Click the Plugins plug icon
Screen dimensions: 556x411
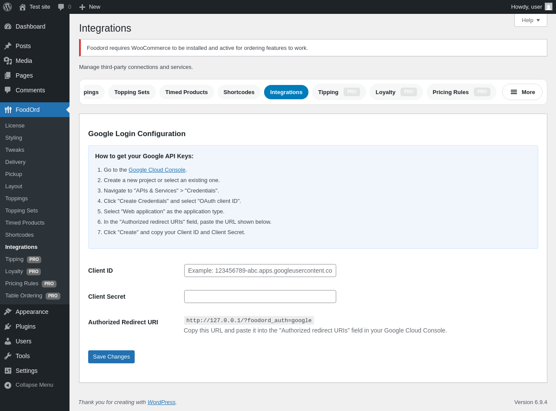pos(8,326)
